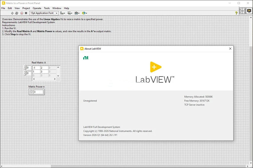
Task: Open the Project menu
Action: (26, 8)
